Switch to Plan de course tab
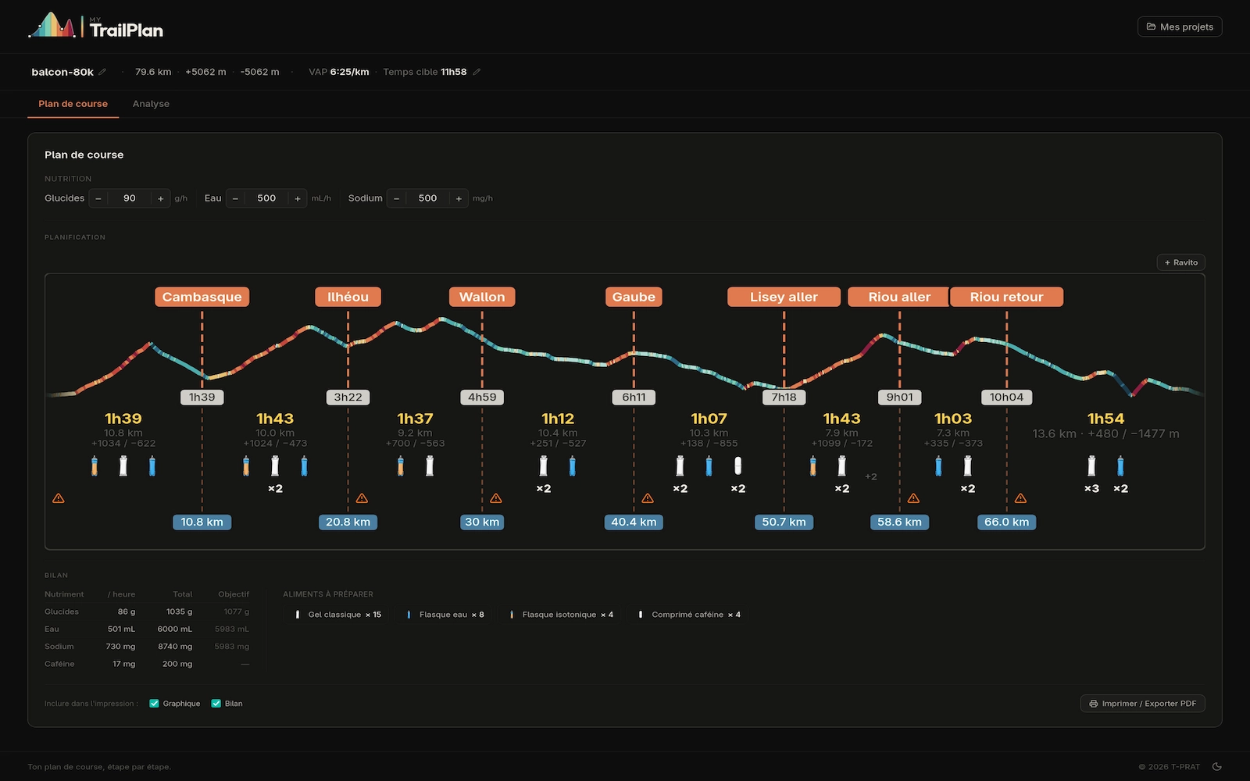1250x781 pixels. point(73,104)
